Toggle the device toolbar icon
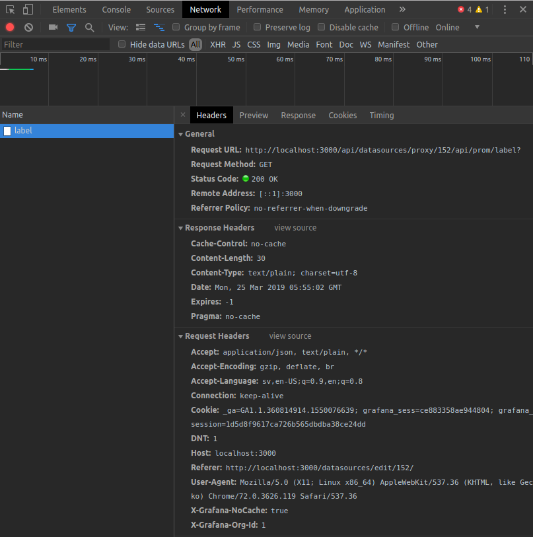Viewport: 533px width, 537px height. [27, 9]
